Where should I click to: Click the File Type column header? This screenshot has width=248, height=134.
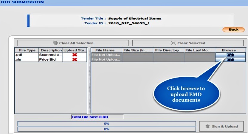tap(27, 50)
